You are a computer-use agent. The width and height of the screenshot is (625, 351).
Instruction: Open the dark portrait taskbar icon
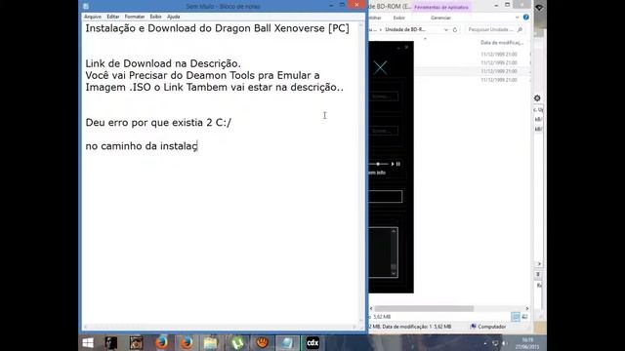pos(111,342)
